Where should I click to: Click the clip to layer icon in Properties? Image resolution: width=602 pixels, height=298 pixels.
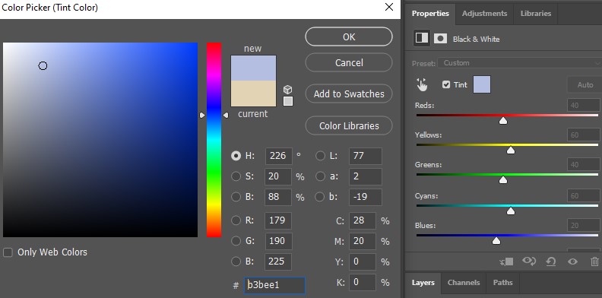(506, 262)
